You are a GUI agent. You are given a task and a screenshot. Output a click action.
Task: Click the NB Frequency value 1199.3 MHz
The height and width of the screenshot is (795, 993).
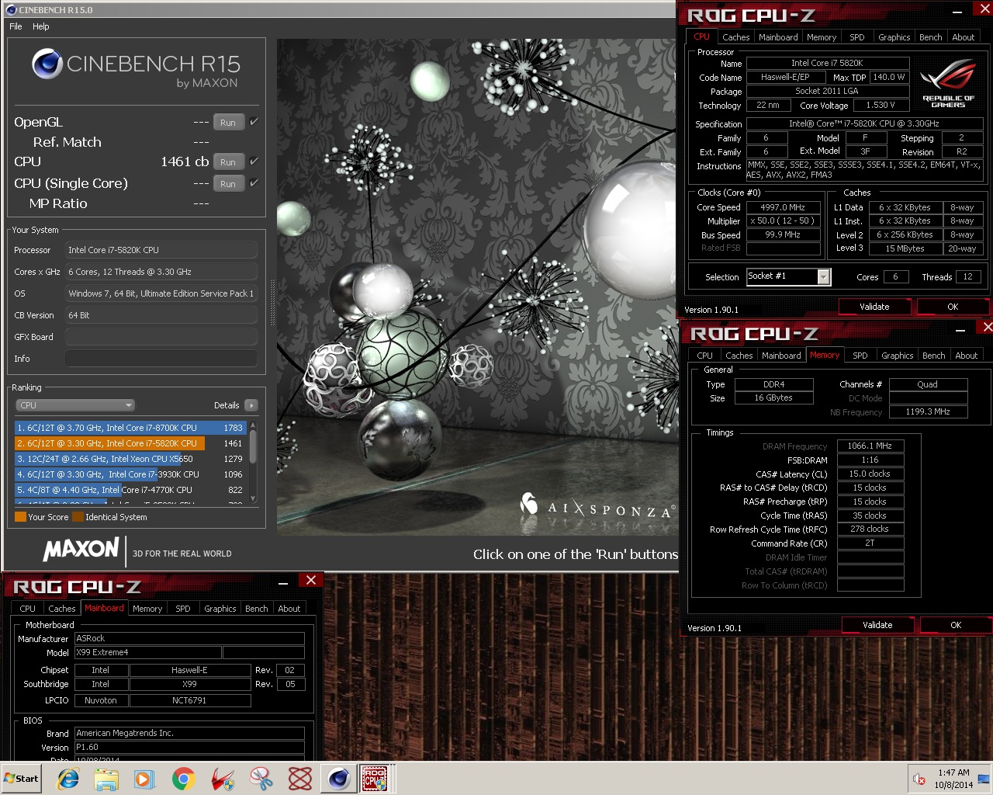928,411
